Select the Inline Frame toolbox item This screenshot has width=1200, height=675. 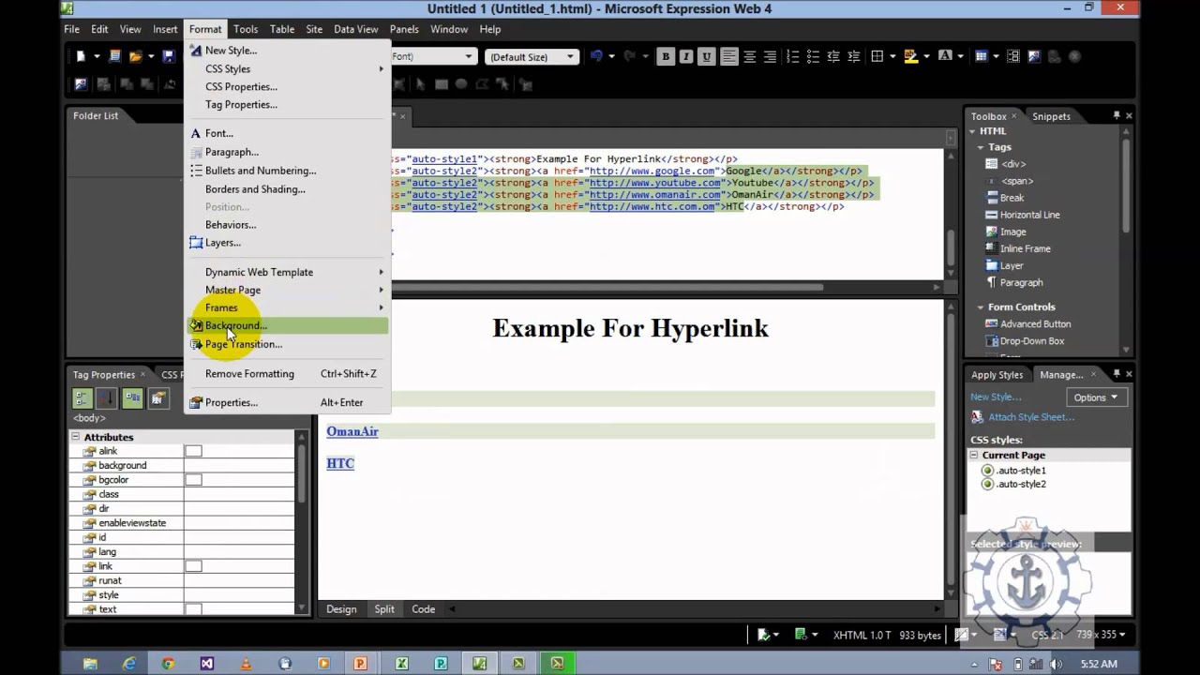[1025, 248]
